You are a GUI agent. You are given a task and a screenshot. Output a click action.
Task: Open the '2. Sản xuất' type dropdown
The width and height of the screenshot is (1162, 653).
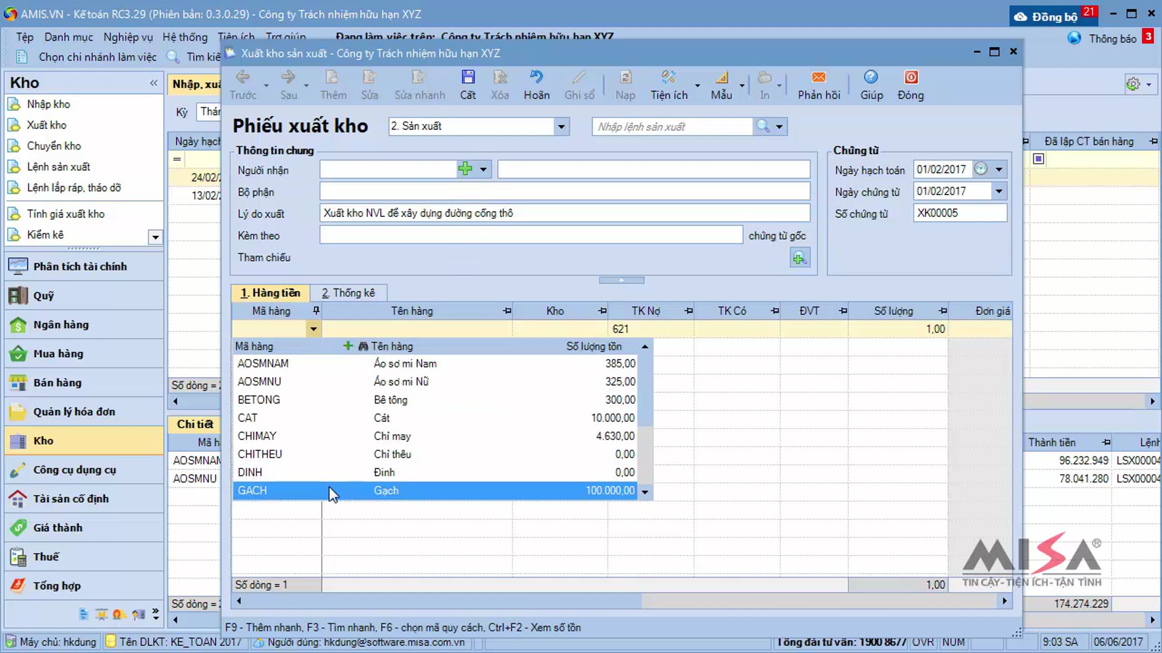(x=561, y=127)
